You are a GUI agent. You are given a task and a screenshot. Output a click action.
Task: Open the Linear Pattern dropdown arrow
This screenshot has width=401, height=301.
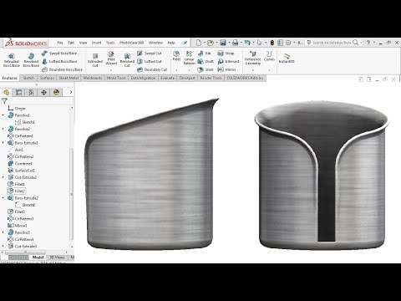coord(190,70)
